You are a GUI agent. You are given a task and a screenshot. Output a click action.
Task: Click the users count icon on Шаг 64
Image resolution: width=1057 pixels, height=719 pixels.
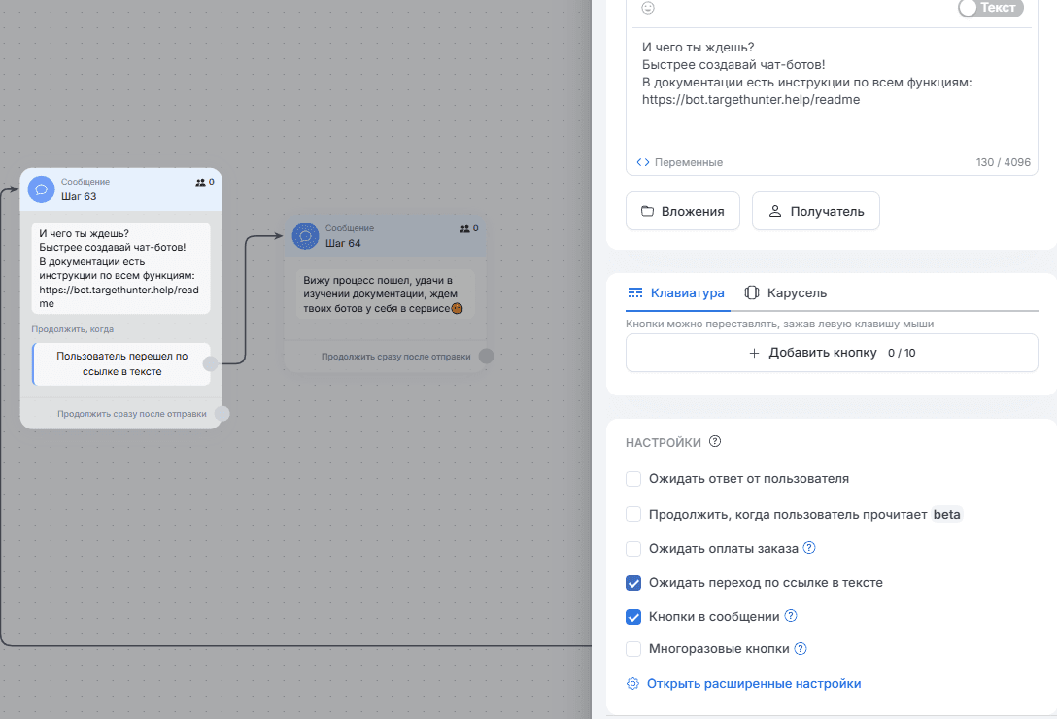coord(464,228)
